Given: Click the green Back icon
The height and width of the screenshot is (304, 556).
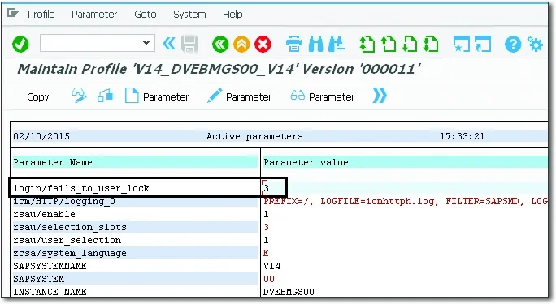Looking at the screenshot, I should 220,45.
